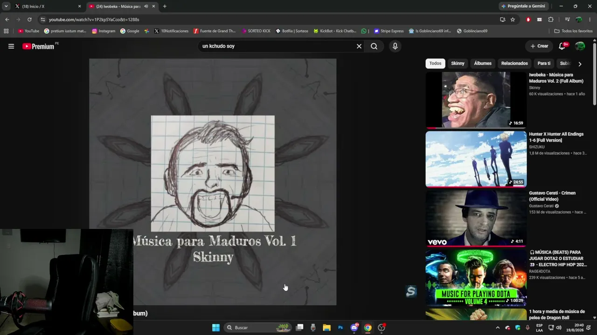Viewport: 597px width, 335px height.
Task: Select the 'Para ti' filter chip
Action: (x=544, y=63)
